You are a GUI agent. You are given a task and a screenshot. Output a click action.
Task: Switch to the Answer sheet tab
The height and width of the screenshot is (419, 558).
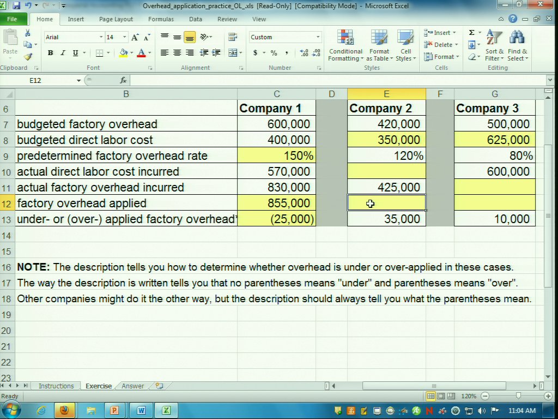pyautogui.click(x=132, y=386)
